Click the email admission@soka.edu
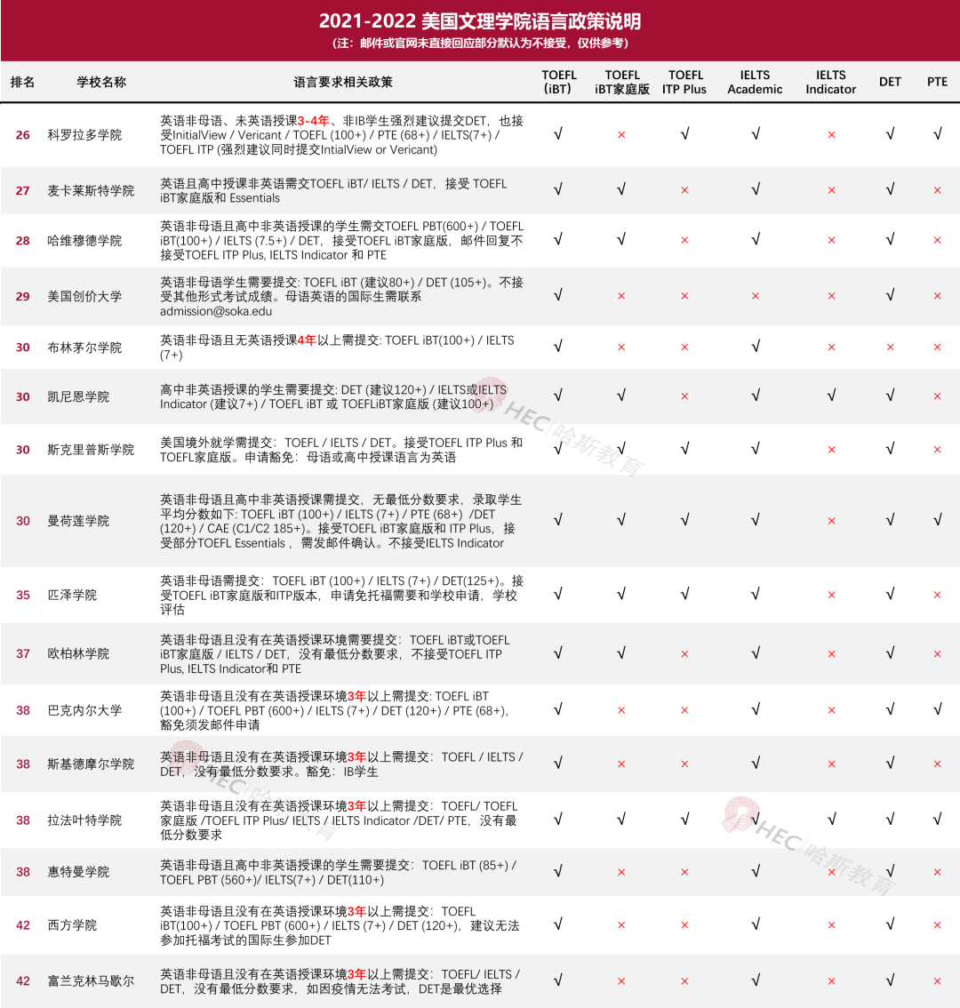 (216, 311)
